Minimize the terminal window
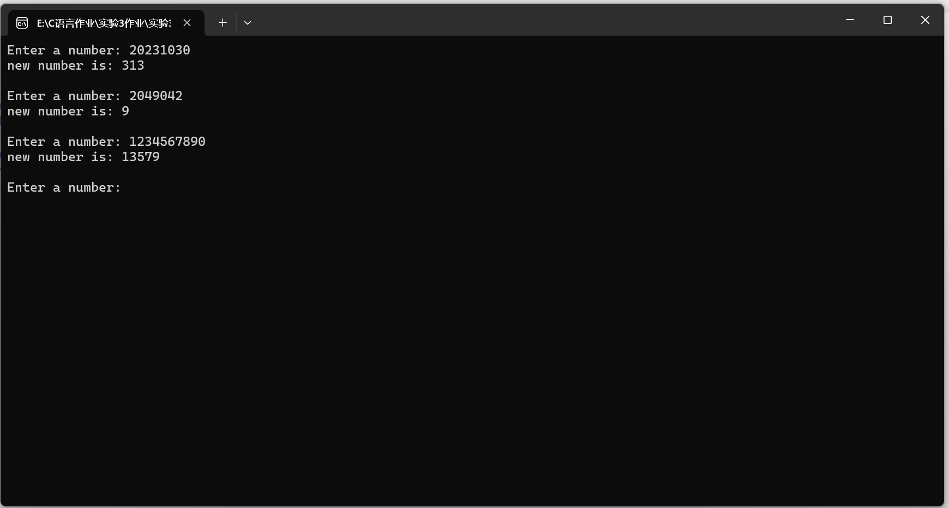The width and height of the screenshot is (949, 508). 850,20
